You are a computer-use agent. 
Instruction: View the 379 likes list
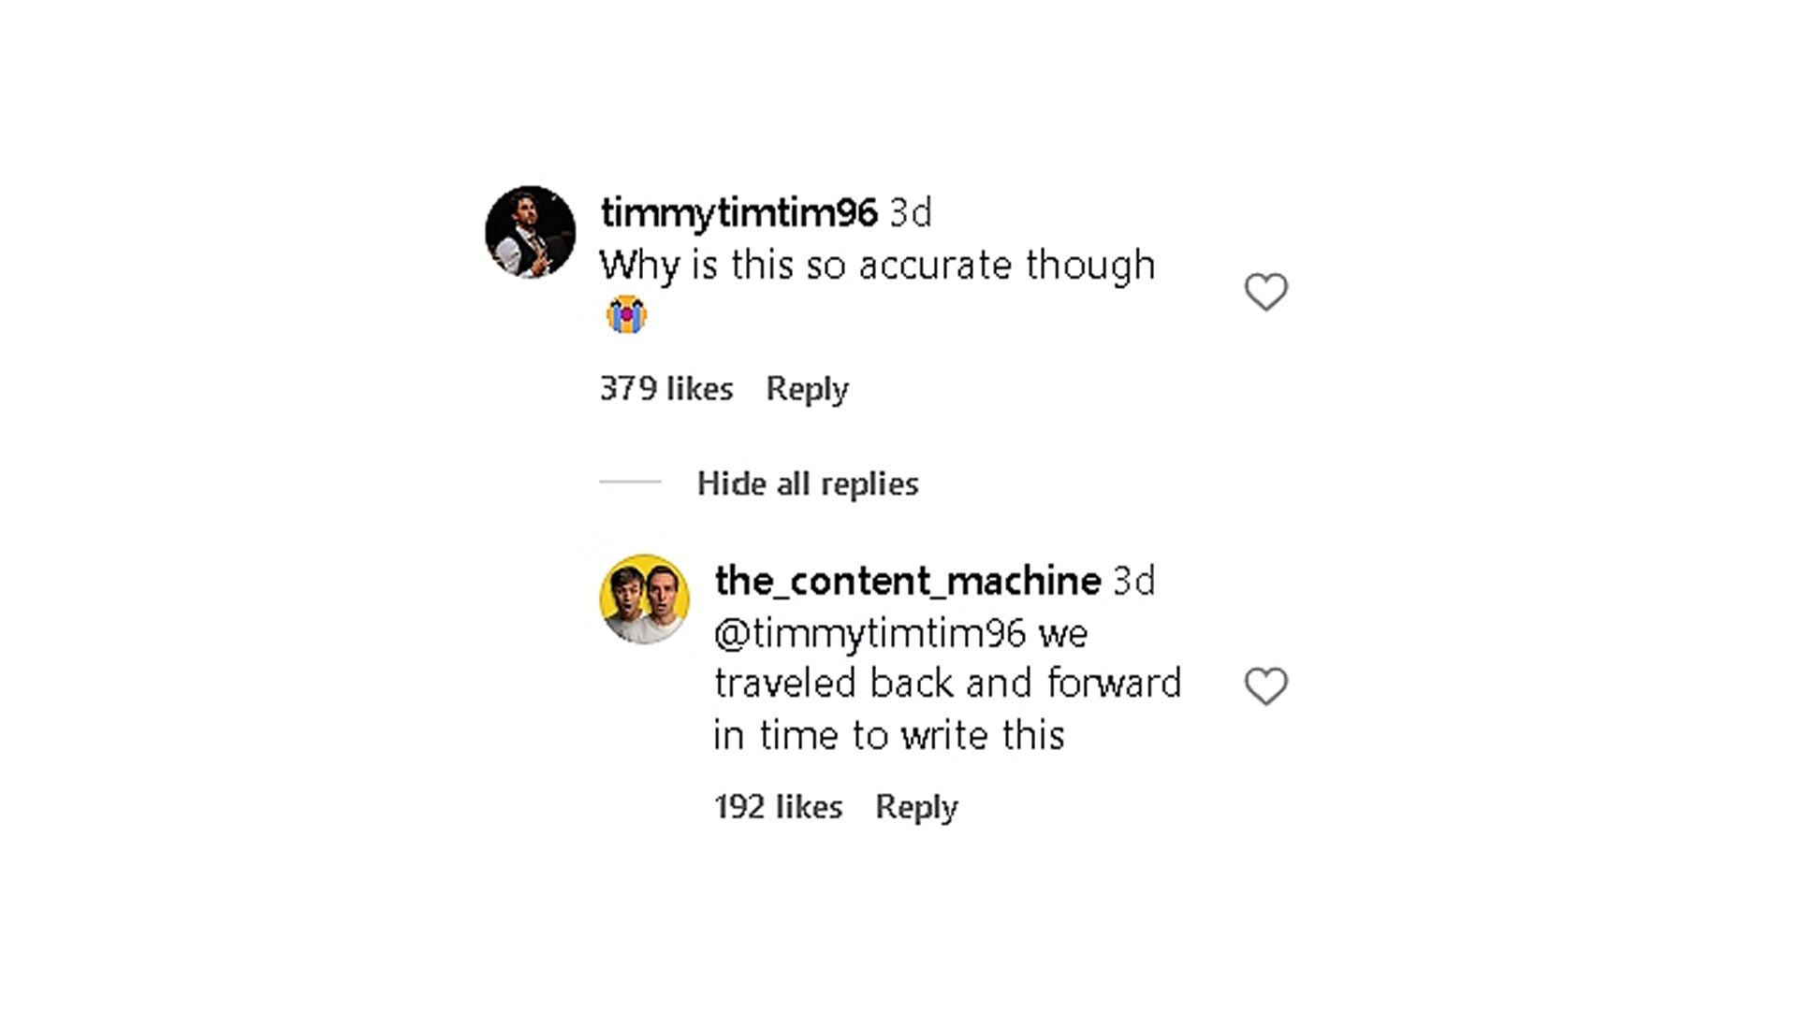click(665, 388)
